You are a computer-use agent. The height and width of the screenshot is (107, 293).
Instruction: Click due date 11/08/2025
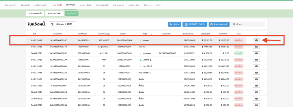tap(189, 53)
